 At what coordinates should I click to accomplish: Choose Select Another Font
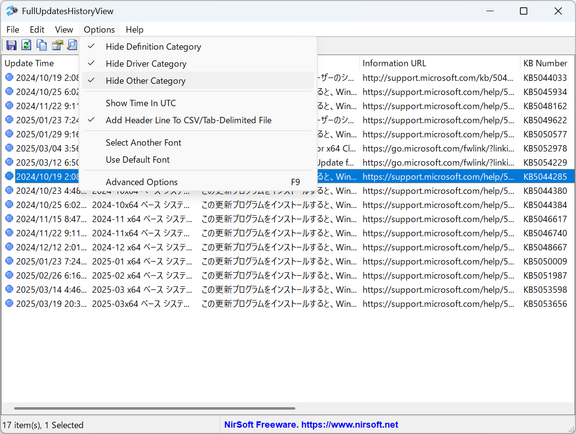pyautogui.click(x=198, y=142)
